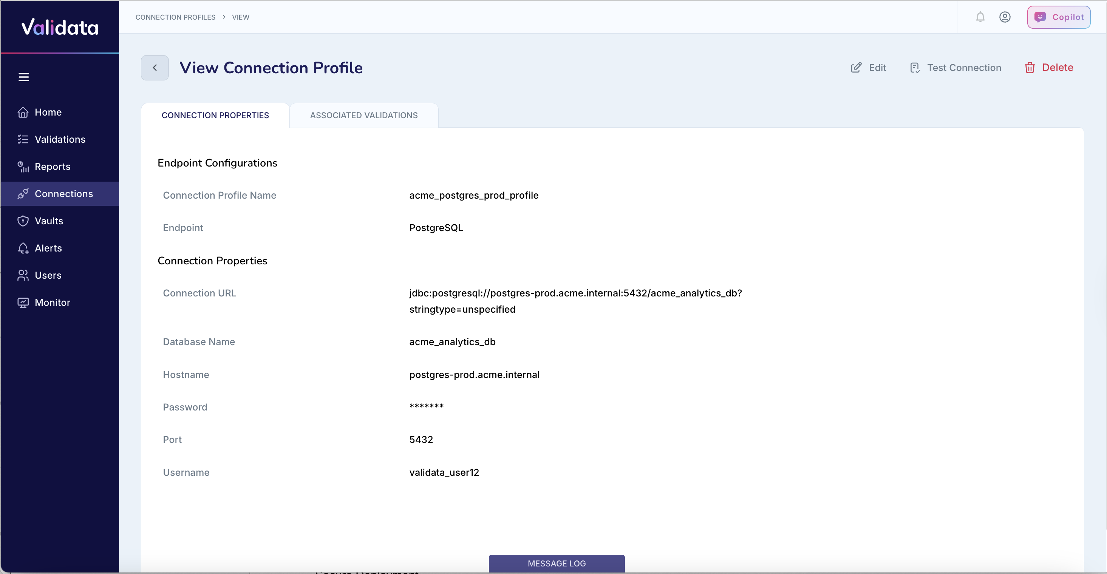The image size is (1107, 574).
Task: Open the Message Log
Action: tap(556, 563)
